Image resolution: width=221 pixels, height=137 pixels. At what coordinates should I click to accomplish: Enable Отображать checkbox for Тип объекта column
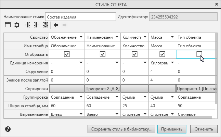pos(199,54)
